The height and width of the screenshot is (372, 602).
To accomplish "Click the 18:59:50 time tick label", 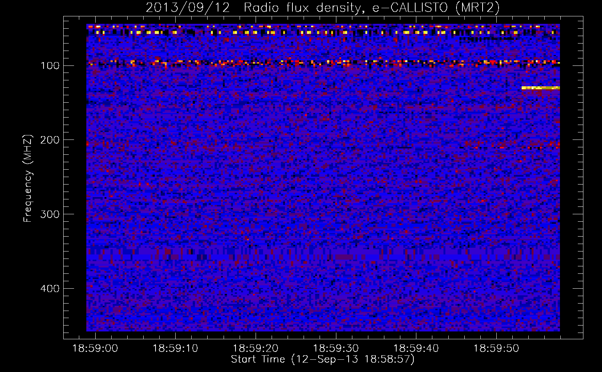I will 496,349.
